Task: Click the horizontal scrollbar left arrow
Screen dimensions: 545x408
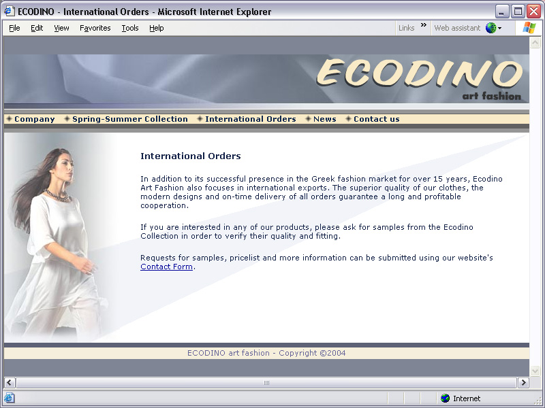Action: click(10, 383)
